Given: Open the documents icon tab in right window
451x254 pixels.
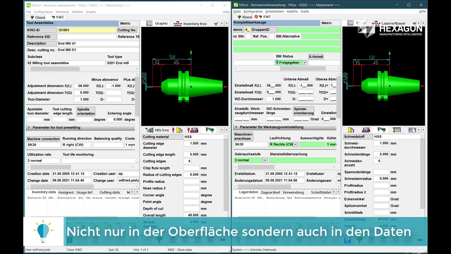Looking at the screenshot, I should [412, 130].
